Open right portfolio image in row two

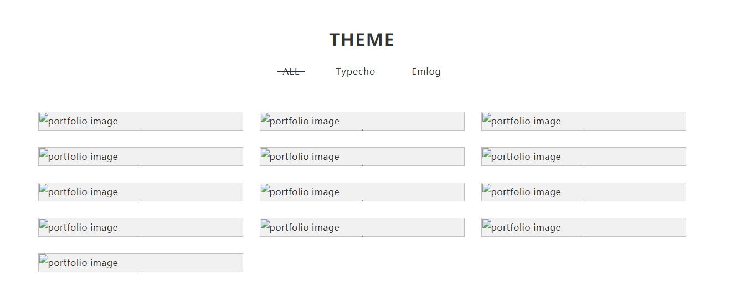(584, 157)
